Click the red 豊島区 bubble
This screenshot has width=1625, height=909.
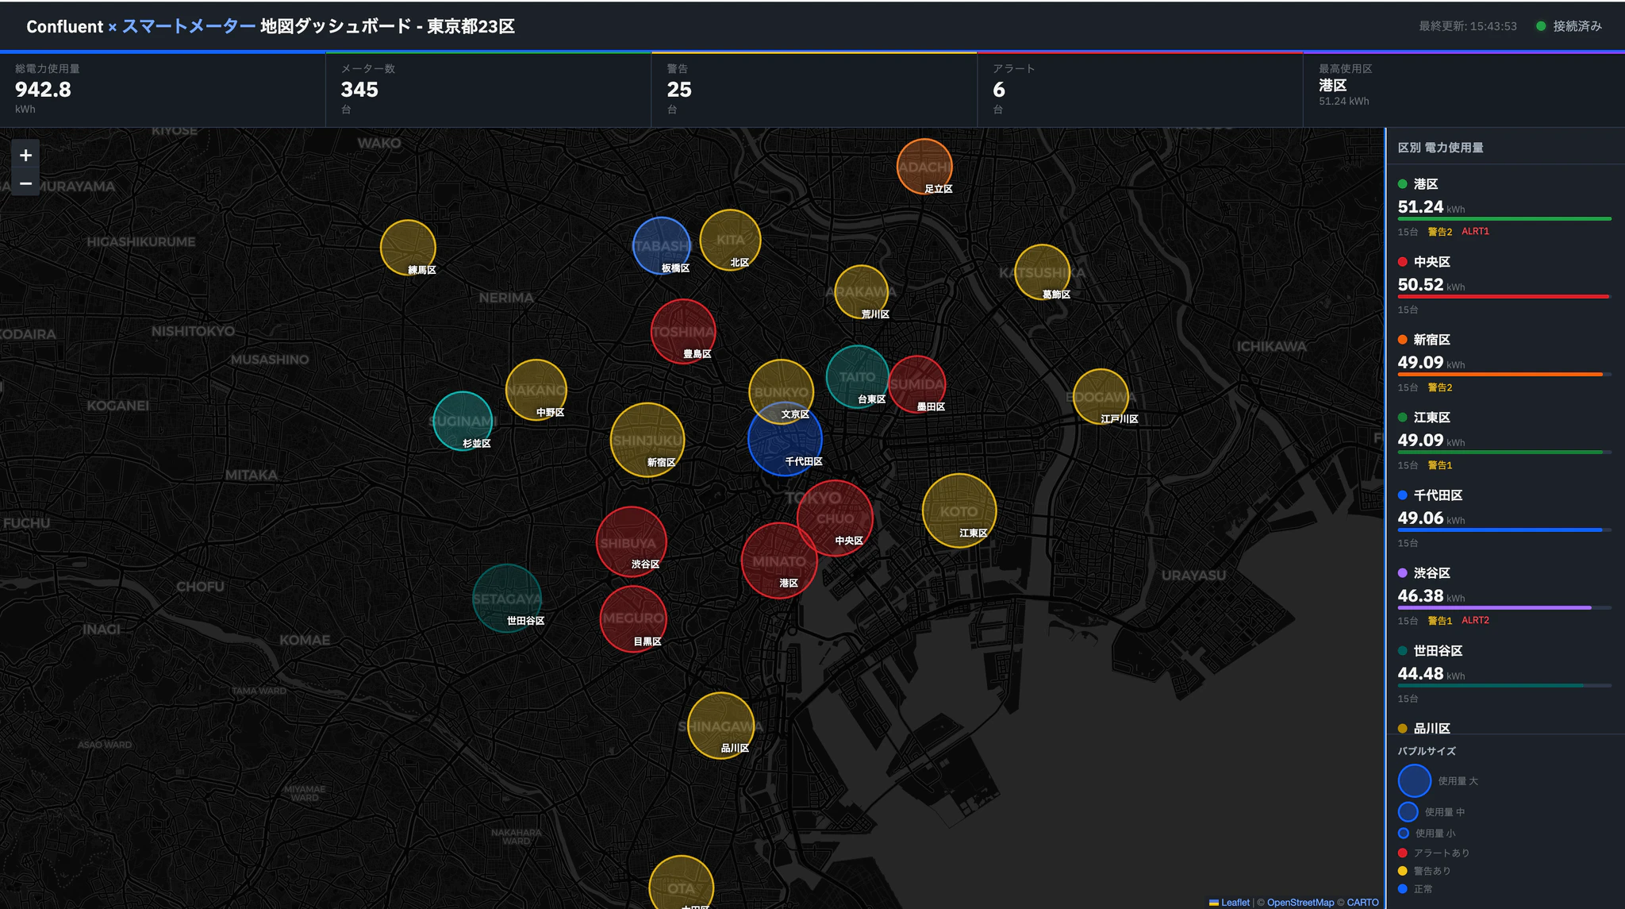tap(683, 332)
